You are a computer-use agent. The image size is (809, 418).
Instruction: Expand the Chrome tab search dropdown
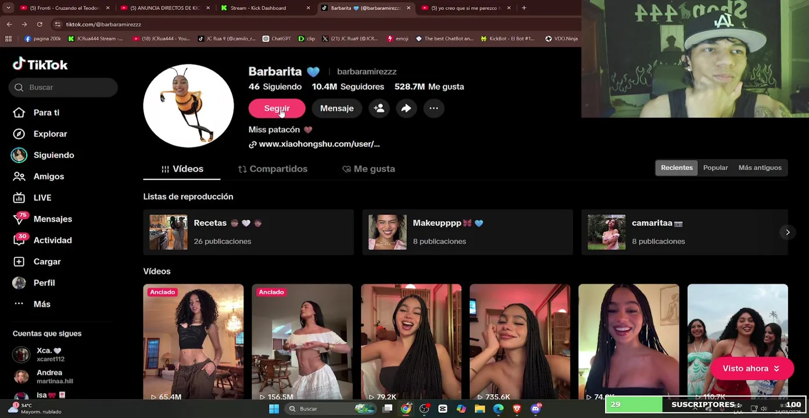point(8,8)
